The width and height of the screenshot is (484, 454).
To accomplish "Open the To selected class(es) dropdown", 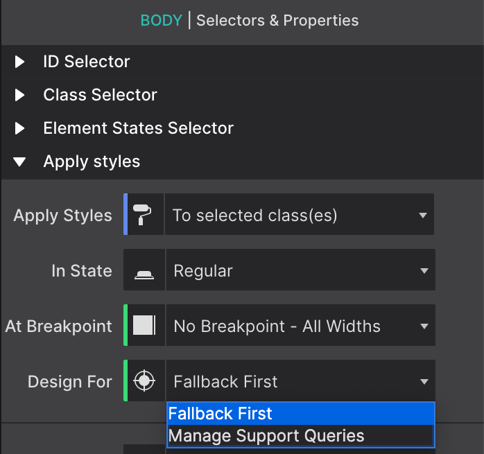I will [300, 214].
